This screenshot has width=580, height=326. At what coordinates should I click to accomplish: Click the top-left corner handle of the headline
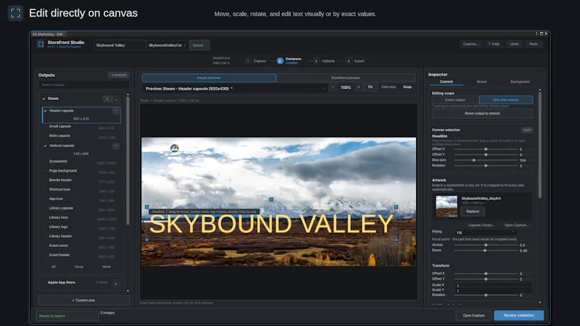coord(147,207)
